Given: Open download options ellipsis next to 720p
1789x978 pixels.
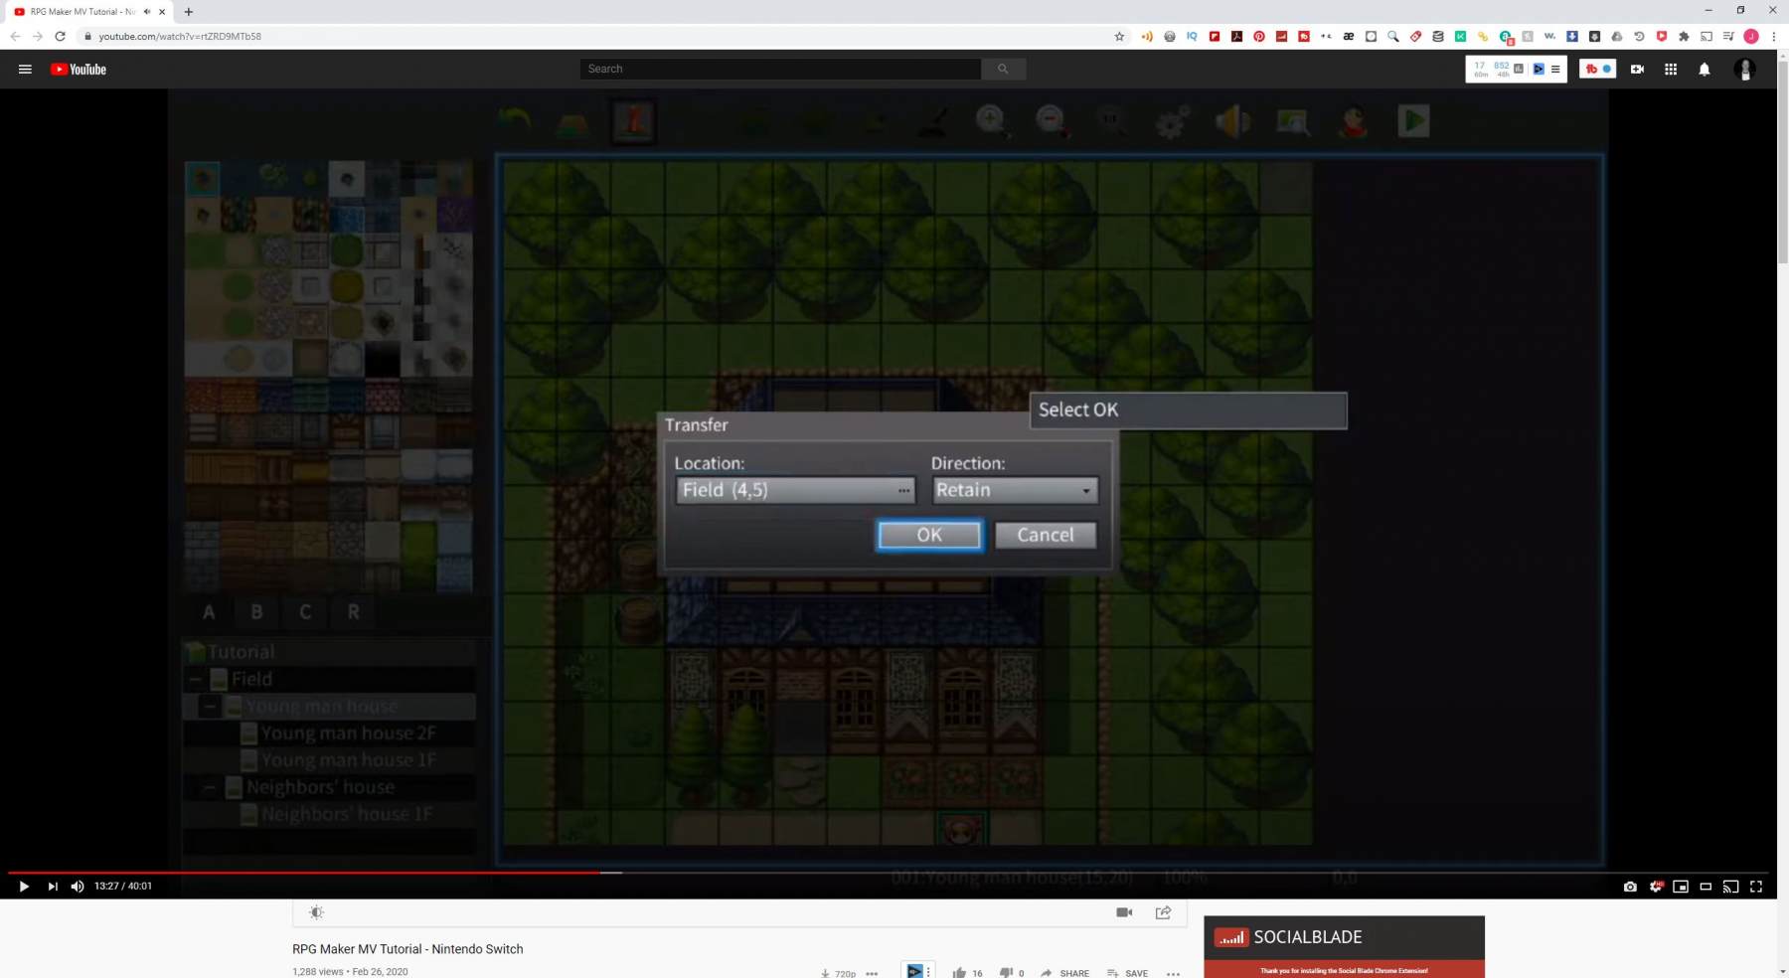Looking at the screenshot, I should (872, 974).
